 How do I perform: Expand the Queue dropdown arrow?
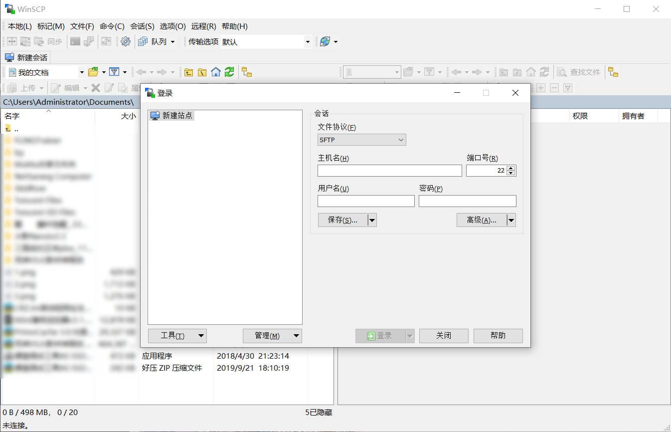tap(173, 42)
